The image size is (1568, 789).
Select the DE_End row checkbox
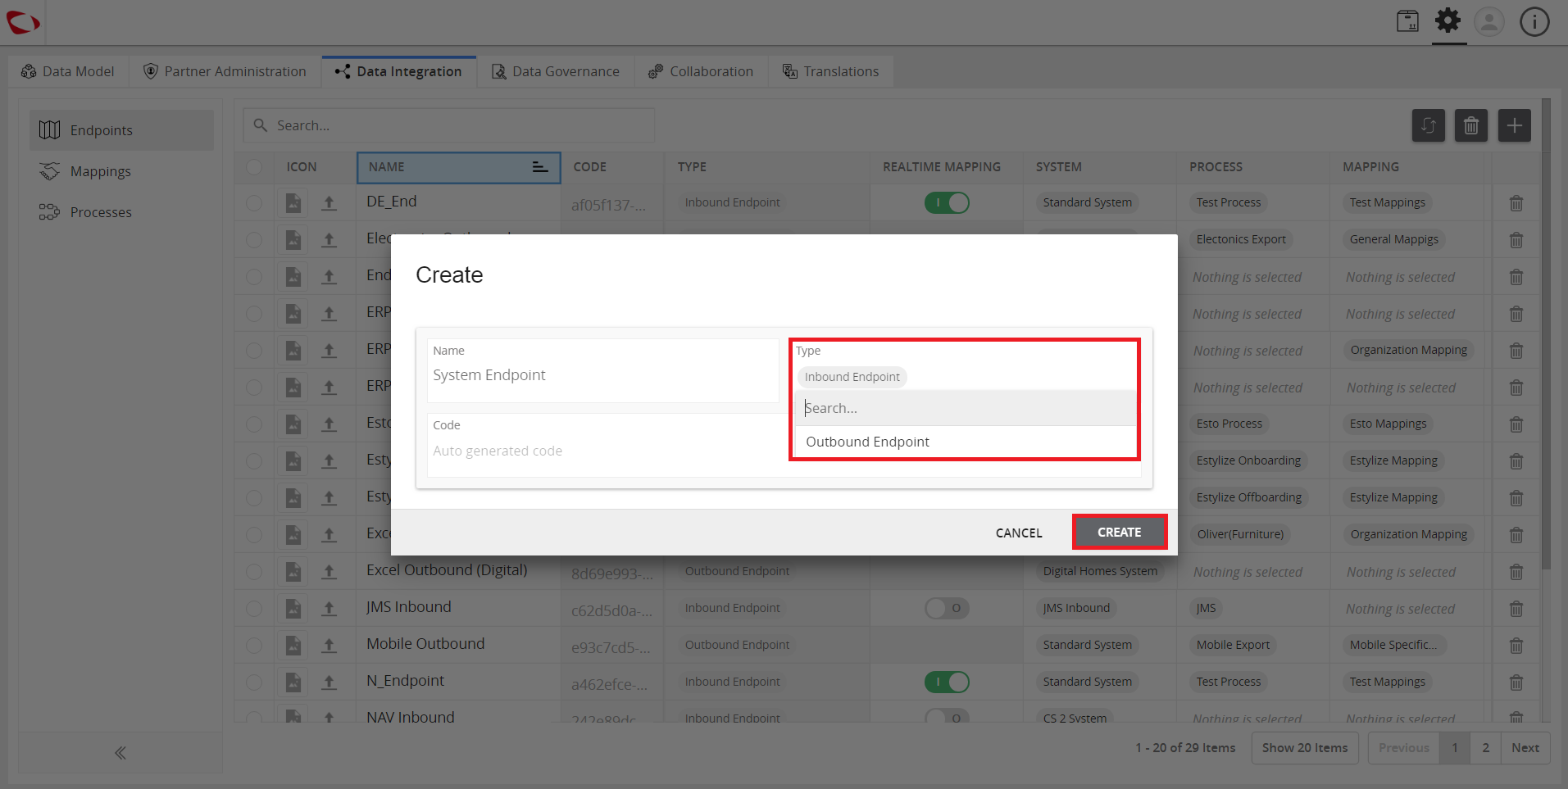click(x=254, y=203)
